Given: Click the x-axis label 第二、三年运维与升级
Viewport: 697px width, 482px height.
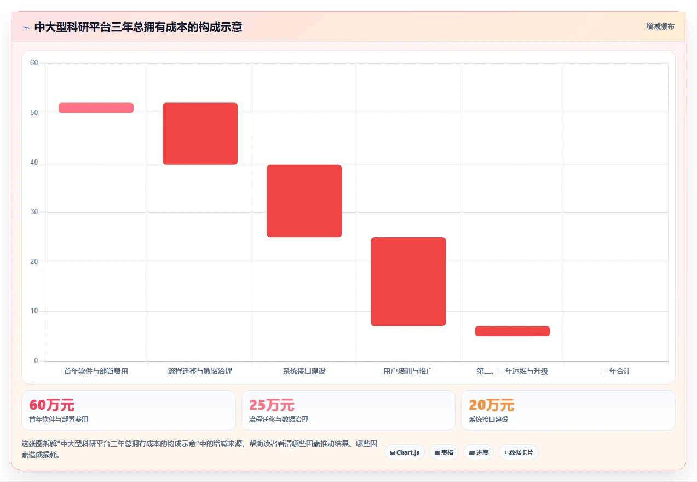Looking at the screenshot, I should coord(512,371).
